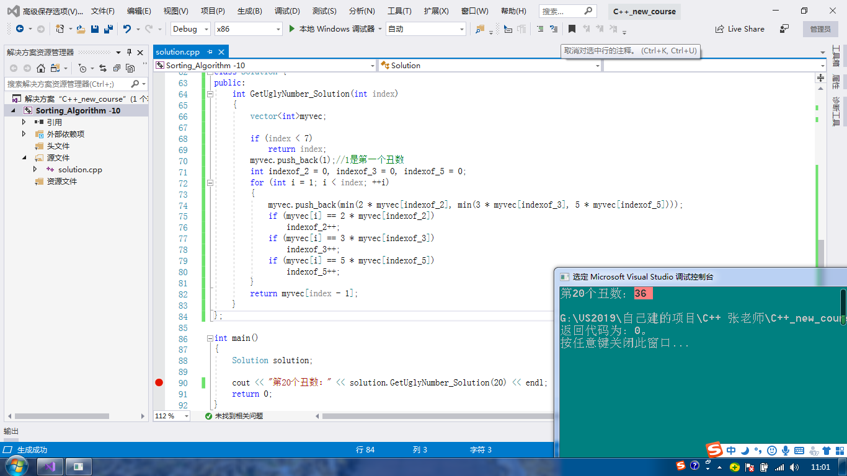Click the open file folder icon

(81, 29)
